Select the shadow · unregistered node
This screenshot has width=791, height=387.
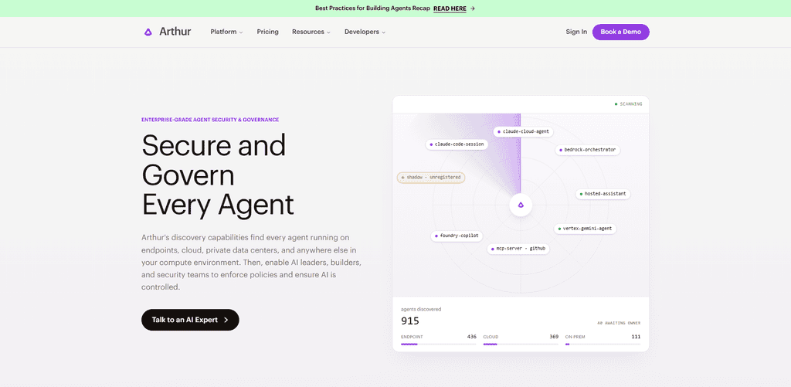(x=431, y=178)
